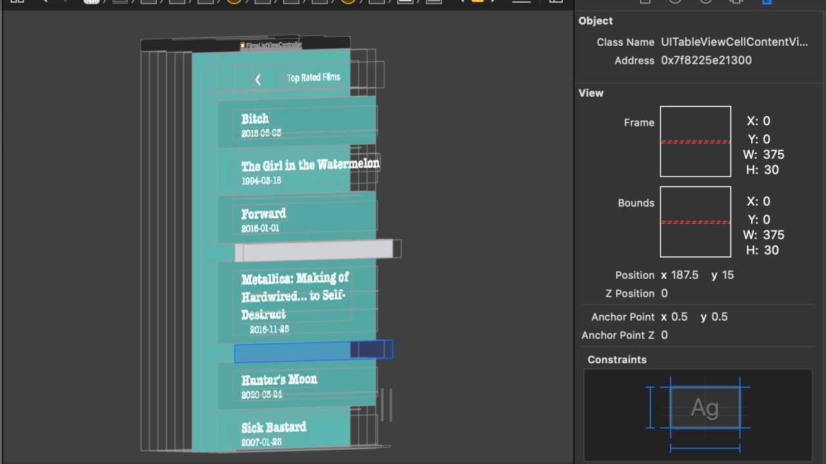Click the Address value 0x7f8225e21300
The image size is (826, 464).
pos(706,61)
